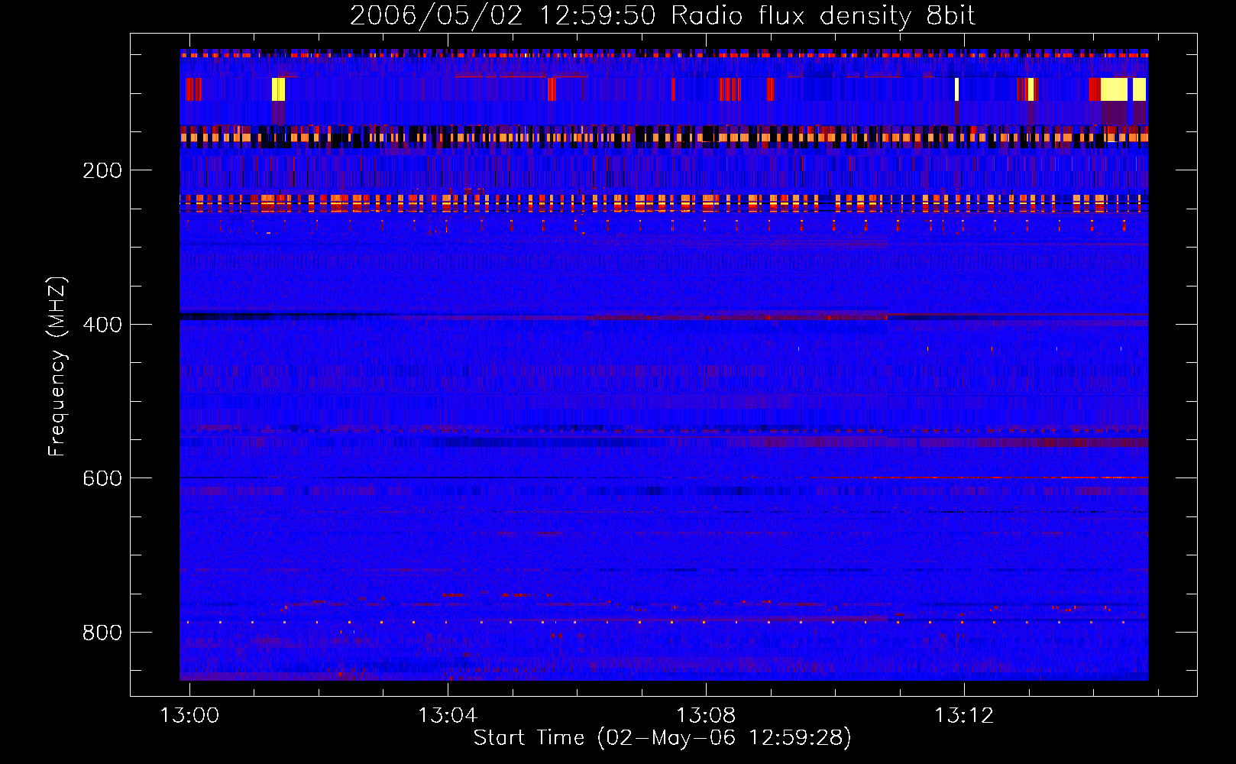
Task: Click the "600" frequency tick label
Action: tap(102, 478)
